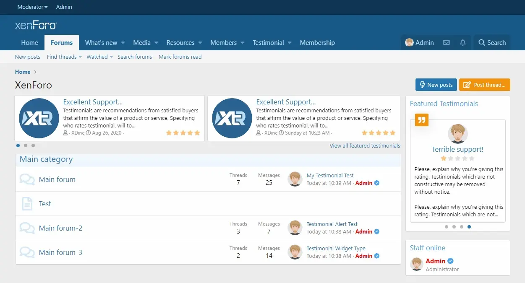The height and width of the screenshot is (283, 525).
Task: Open the Resources tab
Action: (x=180, y=43)
